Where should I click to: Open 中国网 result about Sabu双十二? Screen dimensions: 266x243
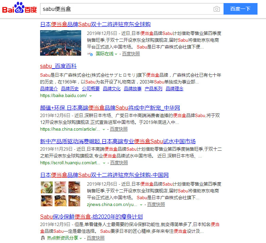point(104,175)
